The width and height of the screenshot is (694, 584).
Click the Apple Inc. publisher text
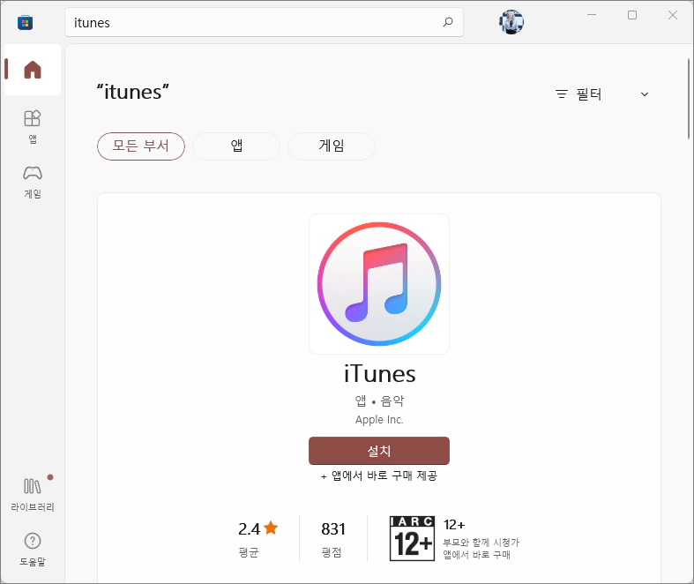pos(379,419)
